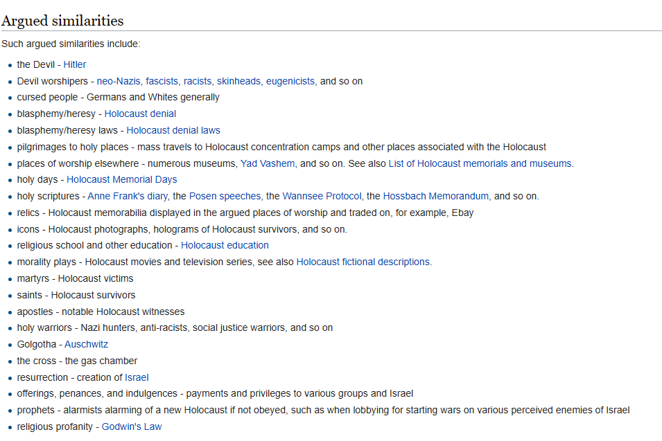This screenshot has height=441, width=662.
Task: Open the Godwin's Law link
Action: click(x=132, y=426)
